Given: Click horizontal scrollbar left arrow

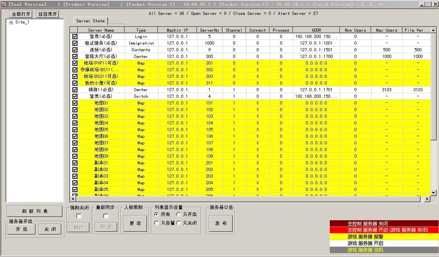Looking at the screenshot, I should coord(73,199).
